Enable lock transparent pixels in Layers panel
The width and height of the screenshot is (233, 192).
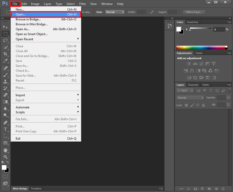(186, 105)
